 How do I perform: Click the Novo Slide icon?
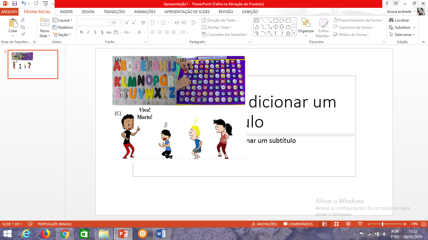[x=44, y=22]
